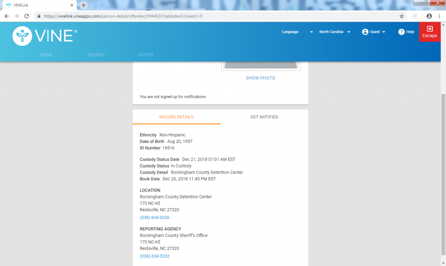Image resolution: width=446 pixels, height=266 pixels.
Task: Go to Search in navigation bar
Action: click(x=96, y=55)
